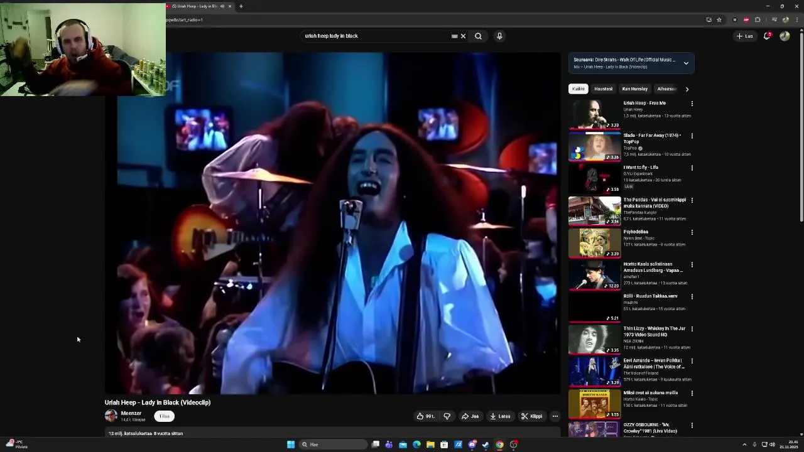Open the Windows Start menu
The height and width of the screenshot is (452, 804).
[291, 444]
